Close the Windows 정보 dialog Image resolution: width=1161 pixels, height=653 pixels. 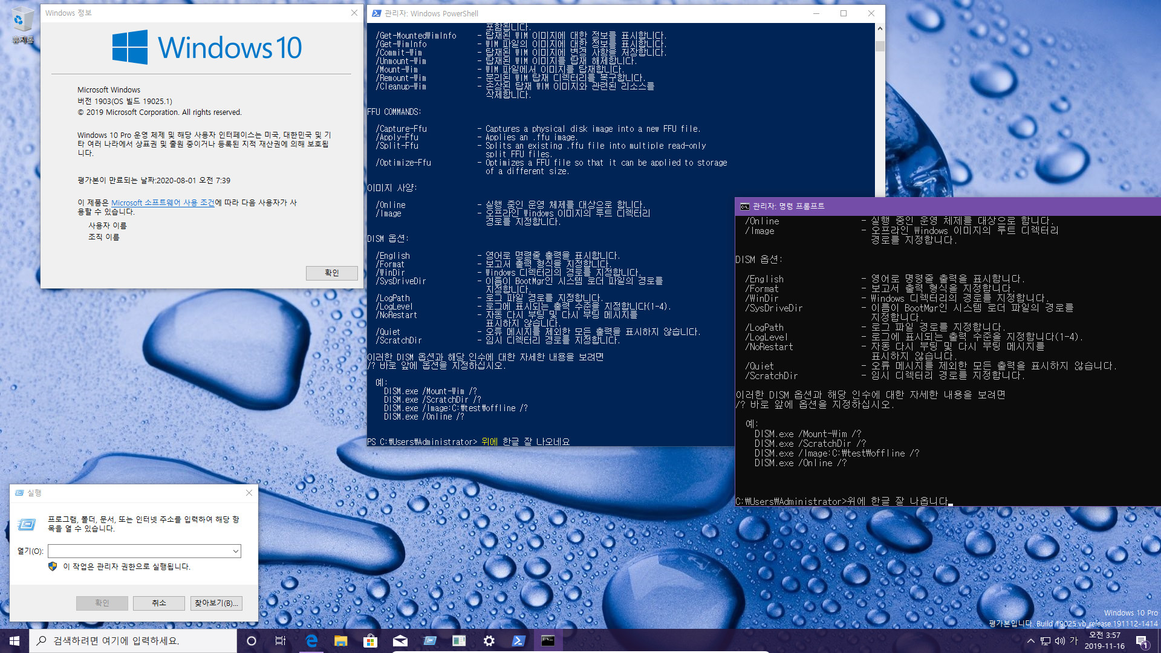(354, 13)
